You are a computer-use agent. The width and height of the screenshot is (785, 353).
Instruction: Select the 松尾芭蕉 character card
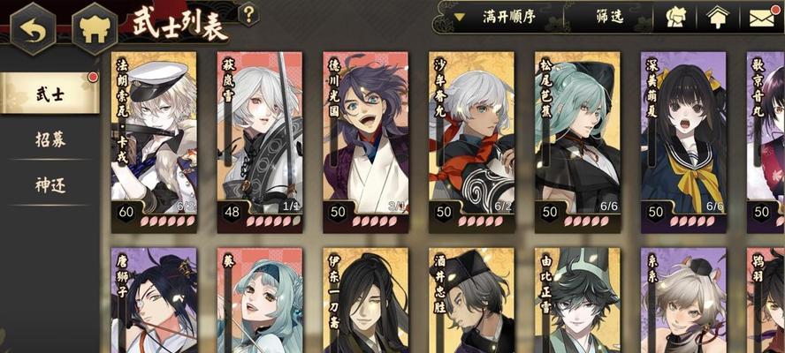(x=577, y=142)
